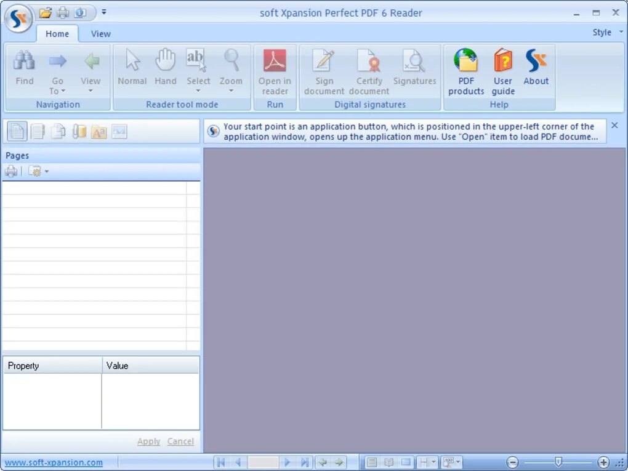
Task: Click the previous view green arrow
Action: [x=323, y=462]
